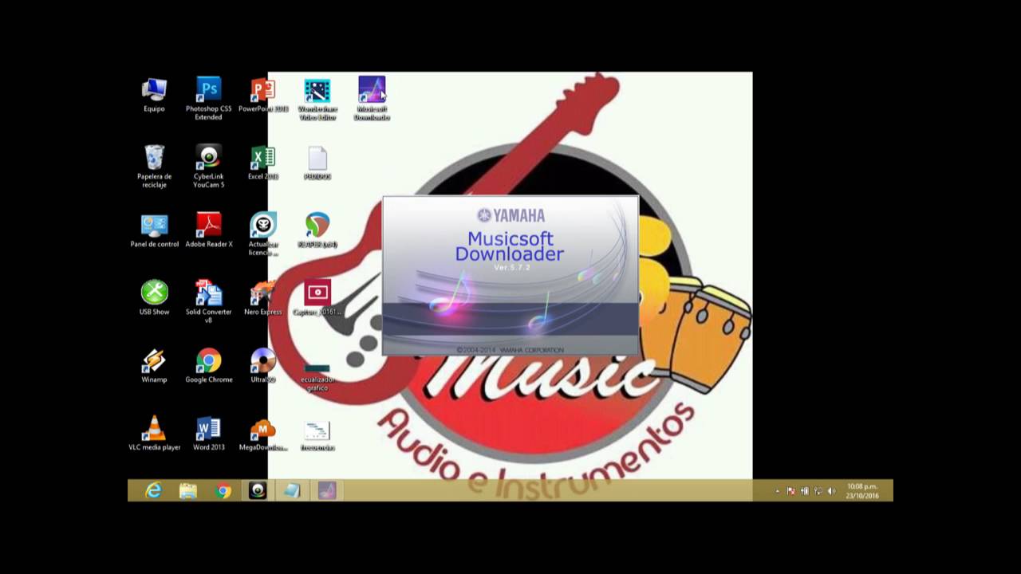Click the Action Center flag icon

click(x=791, y=491)
